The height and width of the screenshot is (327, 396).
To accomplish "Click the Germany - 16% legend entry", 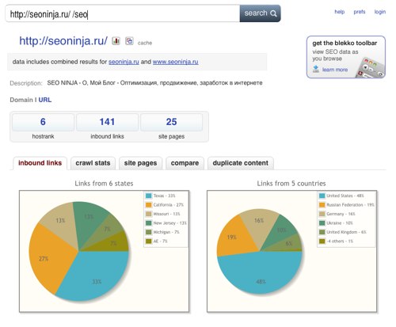I will click(x=337, y=214).
